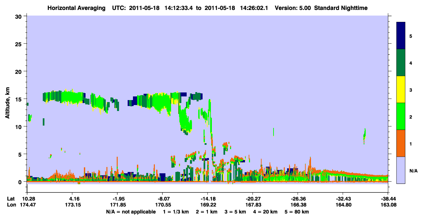Click longitude value 164.80
Screen dimensions: 431x221
tap(343, 205)
